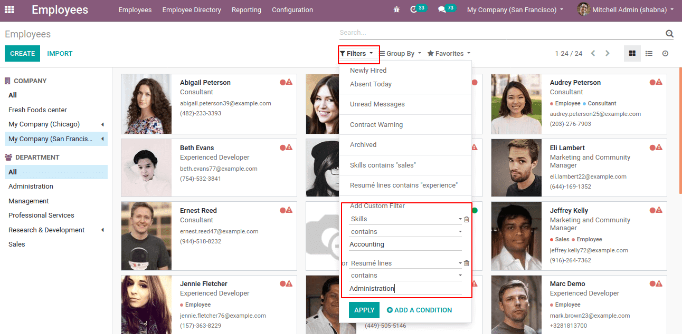Click red status dot on Audrey Peterson
Image resolution: width=682 pixels, height=334 pixels.
tap(652, 82)
